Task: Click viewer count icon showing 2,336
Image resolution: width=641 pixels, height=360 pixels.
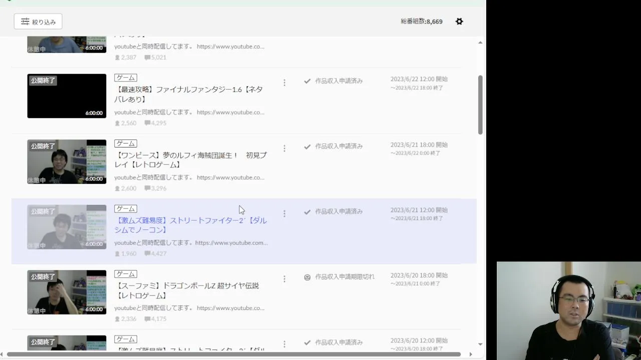Action: tap(117, 319)
